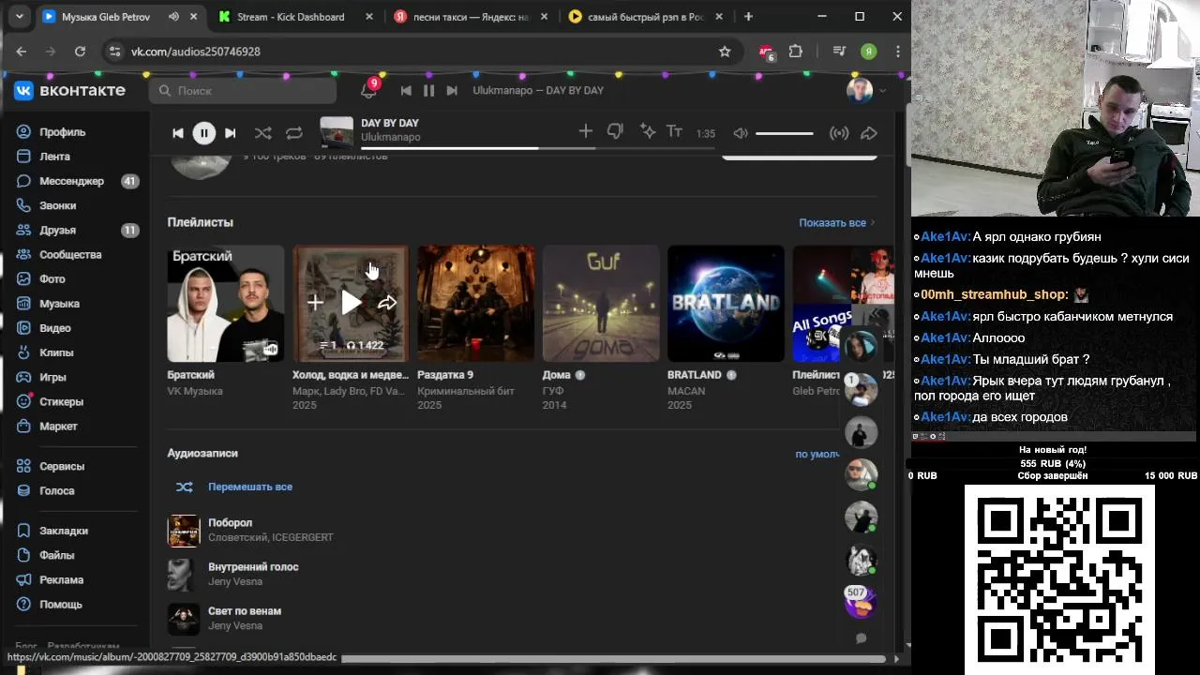Open the Дома album by ГУФ

click(x=601, y=304)
